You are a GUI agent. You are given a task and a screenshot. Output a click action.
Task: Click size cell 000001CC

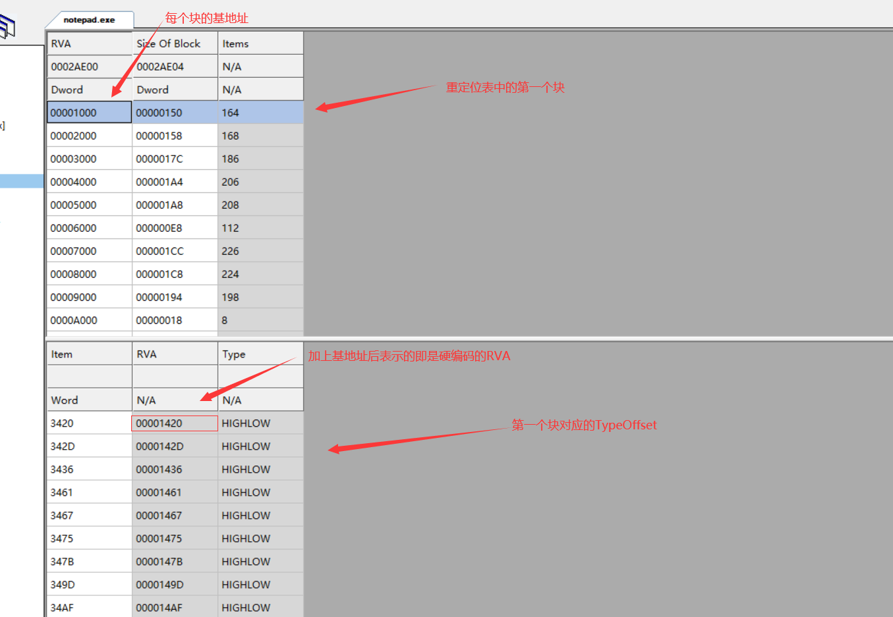tap(175, 251)
